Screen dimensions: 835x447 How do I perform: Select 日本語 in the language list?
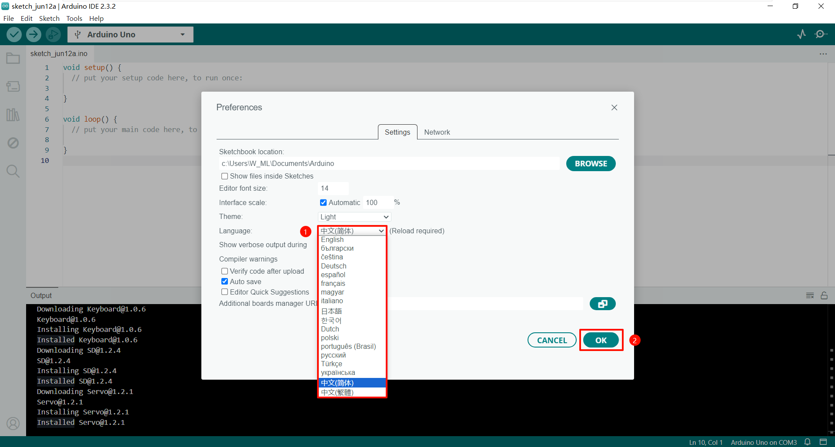(352, 311)
